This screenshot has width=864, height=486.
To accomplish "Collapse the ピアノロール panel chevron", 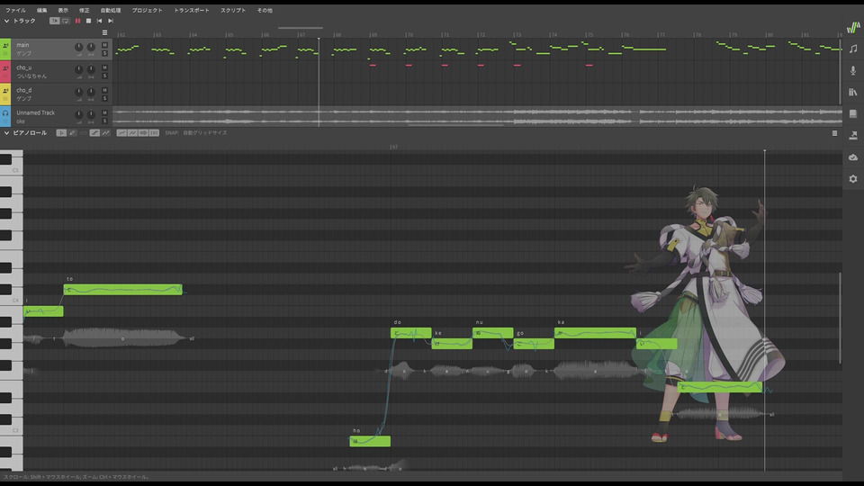I will [x=6, y=133].
